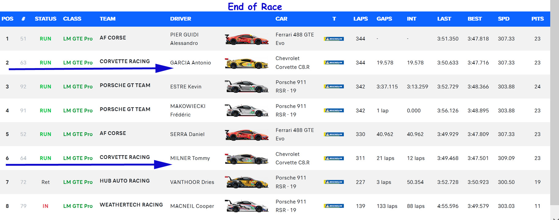Click the POS column header

[x=7, y=19]
